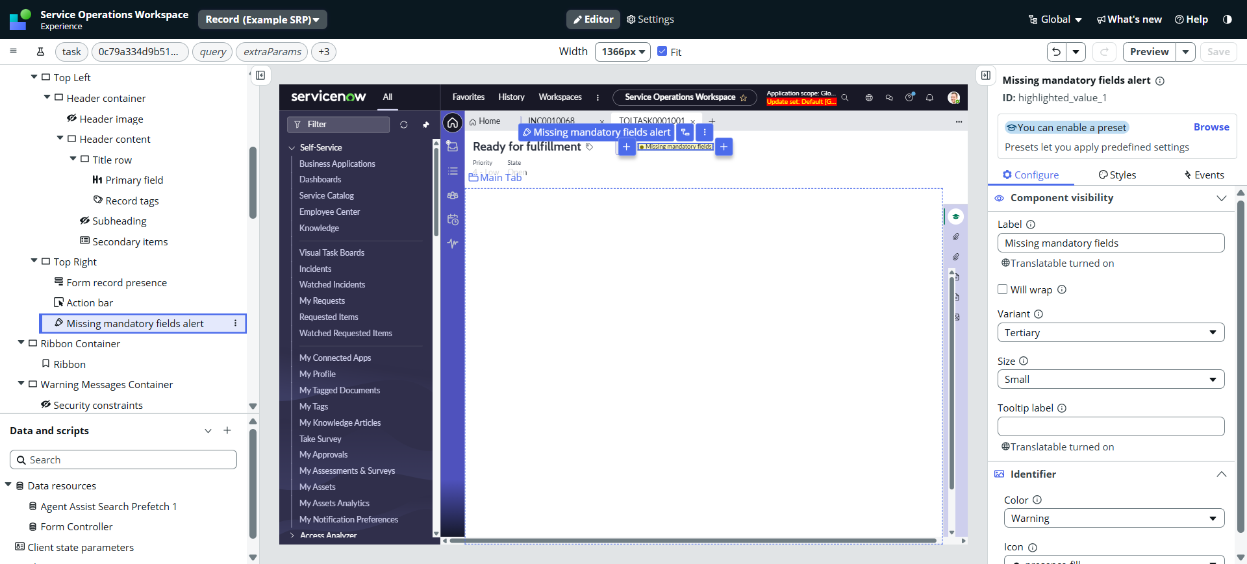Click the theme contrast toggle icon
This screenshot has height=564, width=1247.
pos(1227,19)
